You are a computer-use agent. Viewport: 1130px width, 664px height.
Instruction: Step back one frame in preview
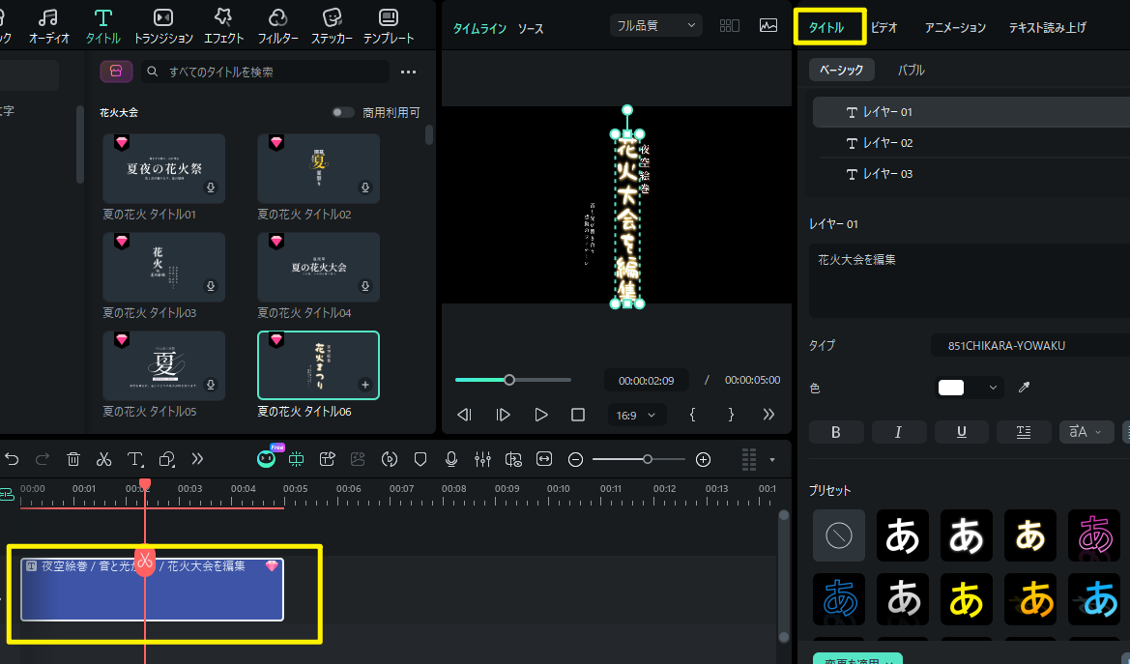[464, 415]
